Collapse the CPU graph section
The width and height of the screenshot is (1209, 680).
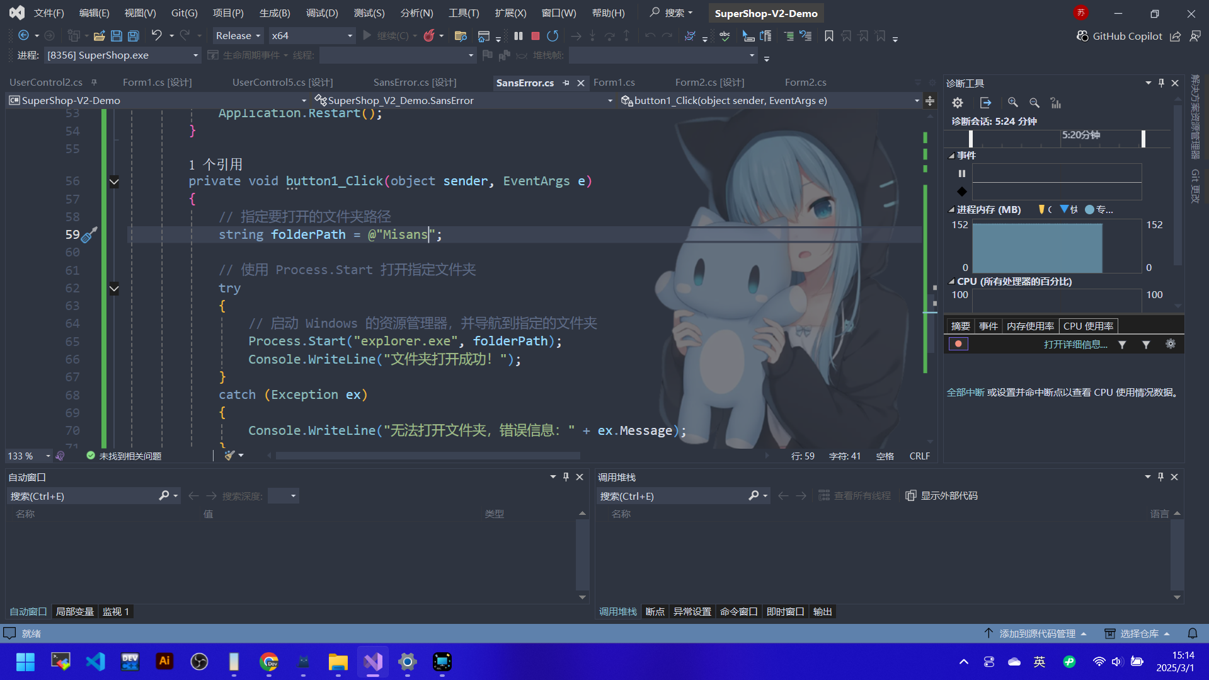[x=951, y=282]
